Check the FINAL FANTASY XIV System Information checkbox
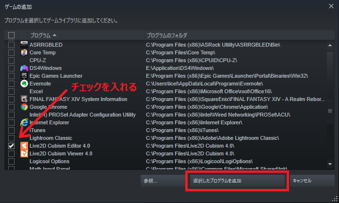Screen dimensions: 339x203 click(x=11, y=100)
